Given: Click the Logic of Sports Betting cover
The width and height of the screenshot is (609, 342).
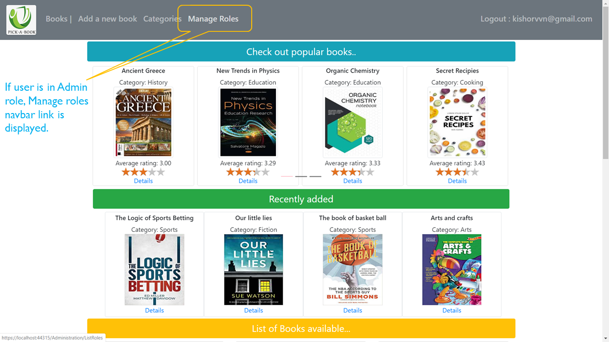Looking at the screenshot, I should (x=154, y=269).
